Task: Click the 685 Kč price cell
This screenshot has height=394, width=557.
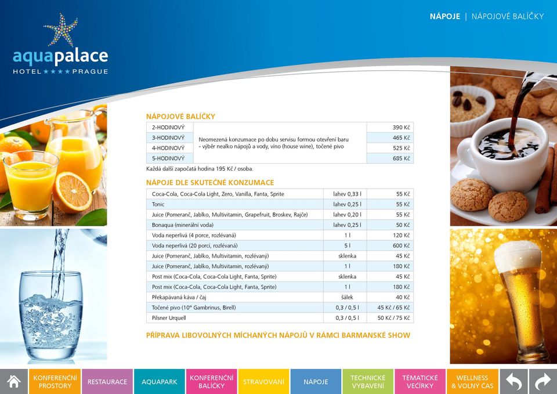Action: click(390, 158)
